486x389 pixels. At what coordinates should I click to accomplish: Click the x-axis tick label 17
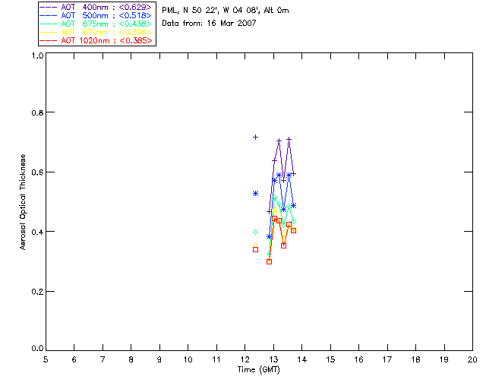pyautogui.click(x=387, y=359)
